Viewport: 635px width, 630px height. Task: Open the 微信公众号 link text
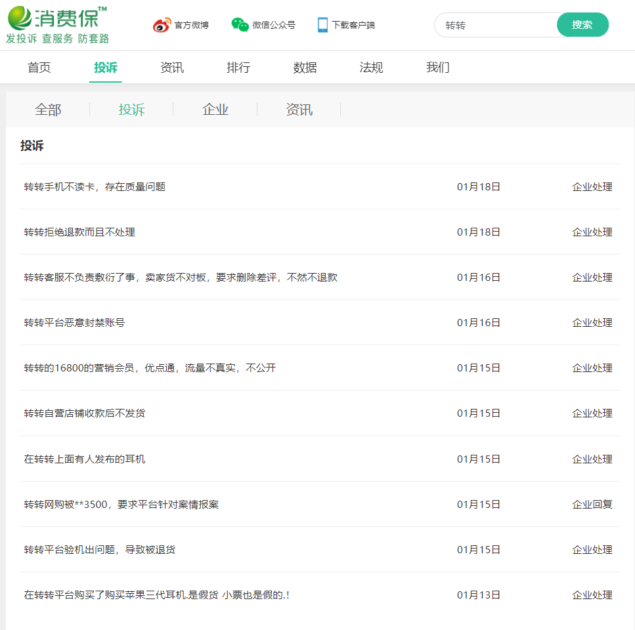coord(274,25)
